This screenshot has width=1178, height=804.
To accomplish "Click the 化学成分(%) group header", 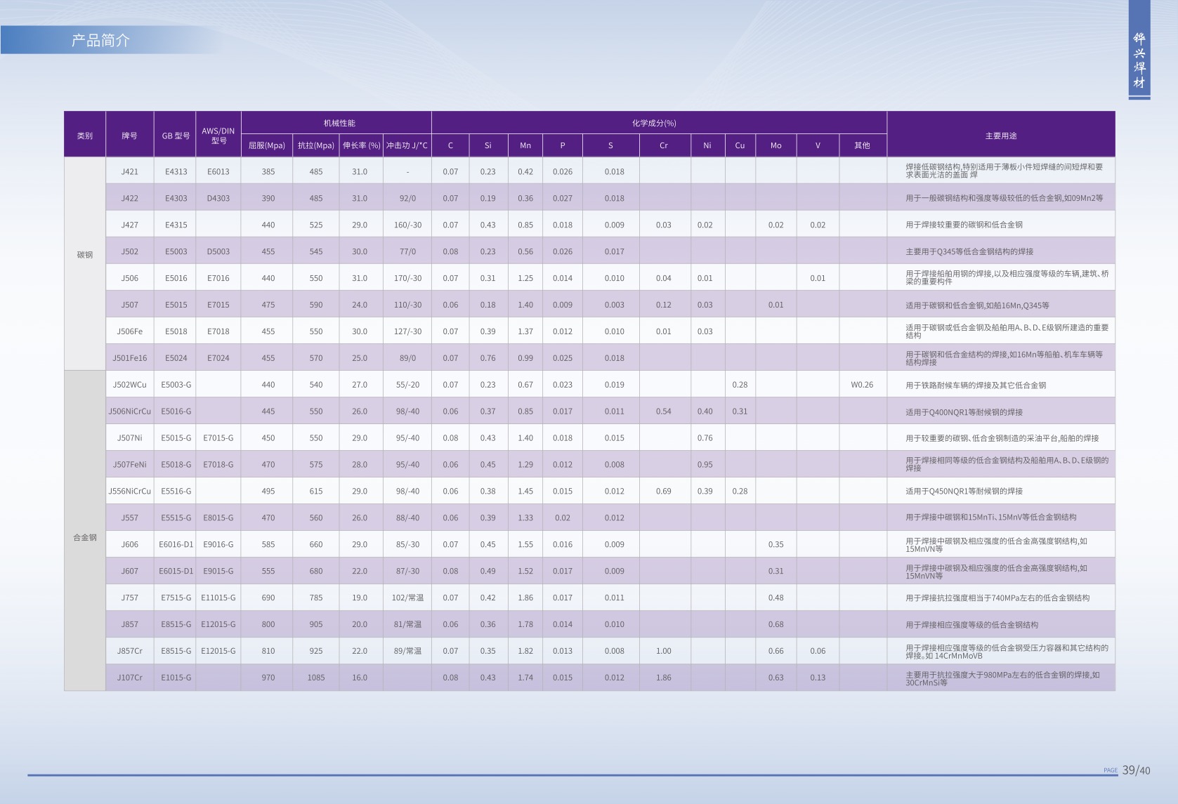I will coord(653,123).
